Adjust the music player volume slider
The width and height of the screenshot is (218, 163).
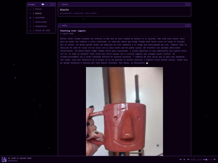pyautogui.click(x=208, y=159)
